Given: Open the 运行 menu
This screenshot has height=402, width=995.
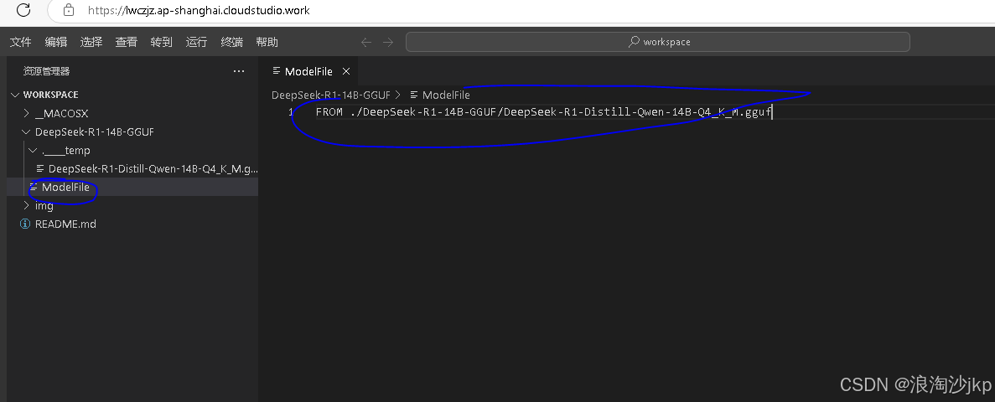Looking at the screenshot, I should [x=197, y=42].
